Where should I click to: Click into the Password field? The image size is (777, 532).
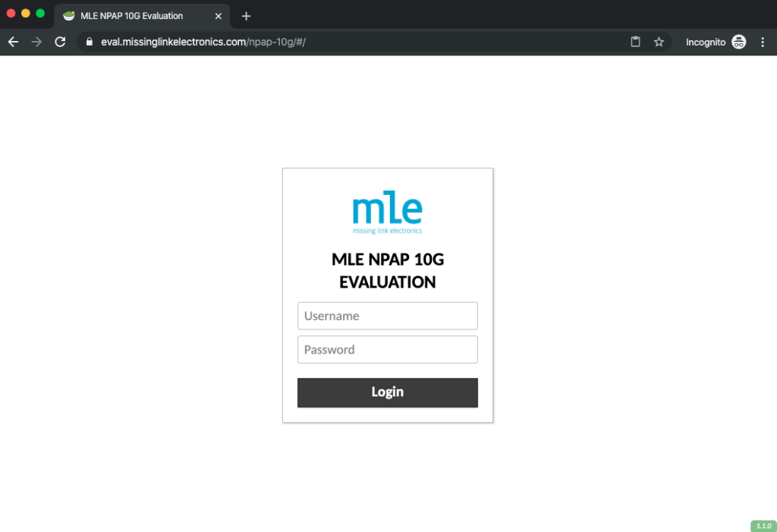point(387,350)
